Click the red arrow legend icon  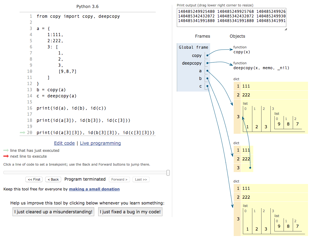(x=6, y=156)
